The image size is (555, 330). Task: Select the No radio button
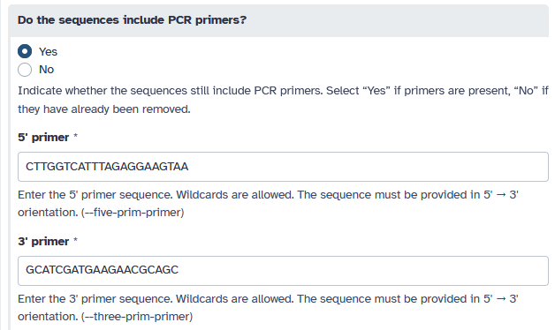[25, 70]
